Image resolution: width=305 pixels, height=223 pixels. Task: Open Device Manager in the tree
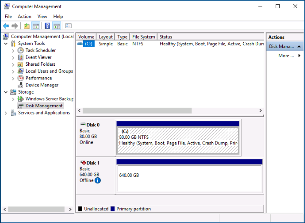coord(42,85)
